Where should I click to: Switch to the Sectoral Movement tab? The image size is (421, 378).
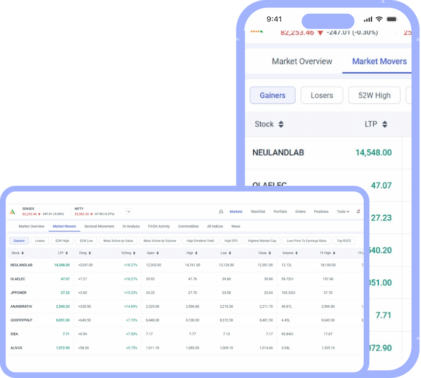pos(100,226)
